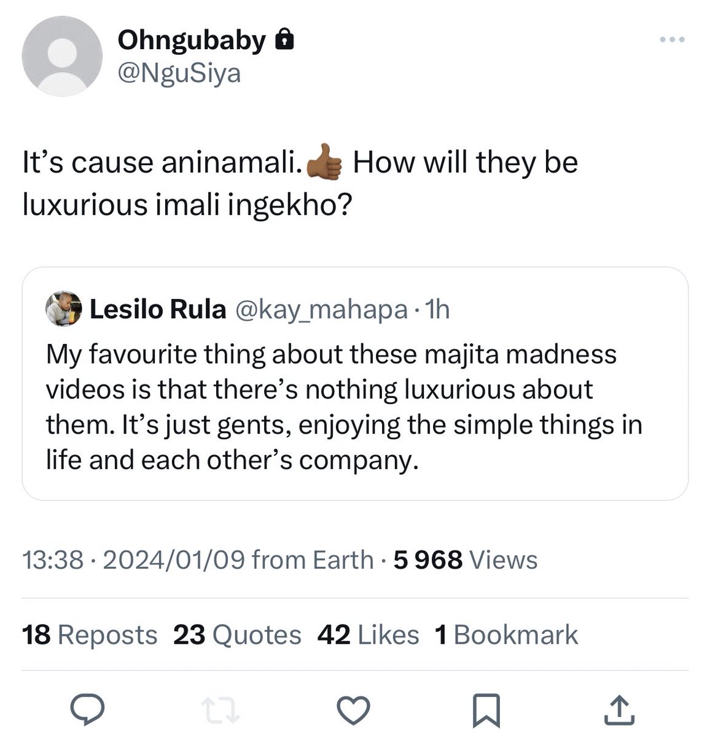Click Lesilo Rula's name in quote
Image resolution: width=710 pixels, height=737 pixels.
[158, 310]
